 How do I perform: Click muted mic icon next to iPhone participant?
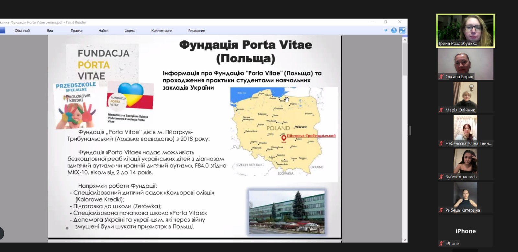point(441,244)
